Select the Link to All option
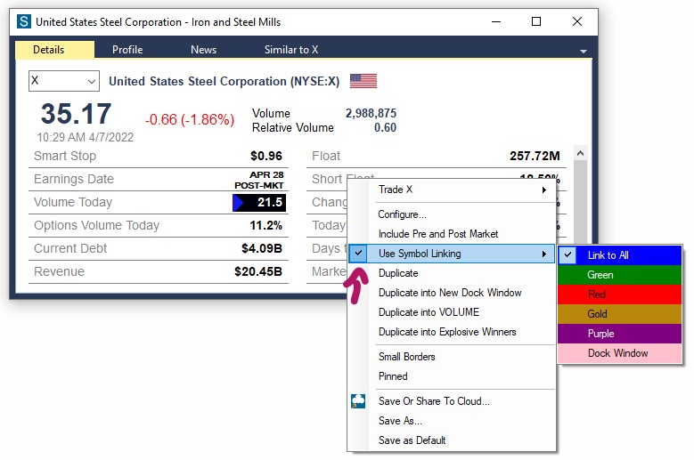Viewport: 694px width, 460px height. point(608,255)
